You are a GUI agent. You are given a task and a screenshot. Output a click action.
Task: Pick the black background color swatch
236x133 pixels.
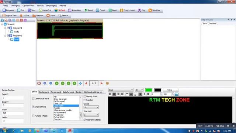pyautogui.click(x=157, y=90)
